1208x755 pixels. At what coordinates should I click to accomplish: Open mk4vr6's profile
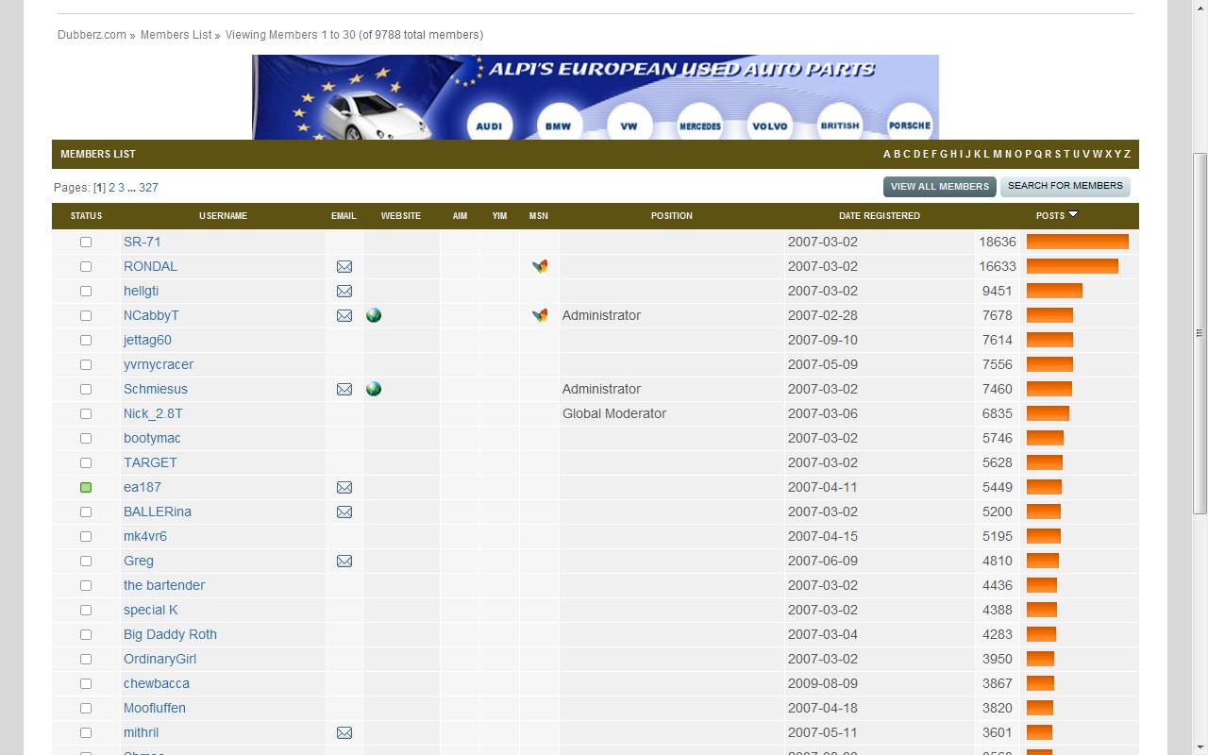(x=145, y=536)
